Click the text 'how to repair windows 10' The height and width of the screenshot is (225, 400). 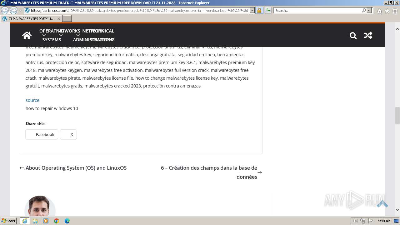pos(52,108)
